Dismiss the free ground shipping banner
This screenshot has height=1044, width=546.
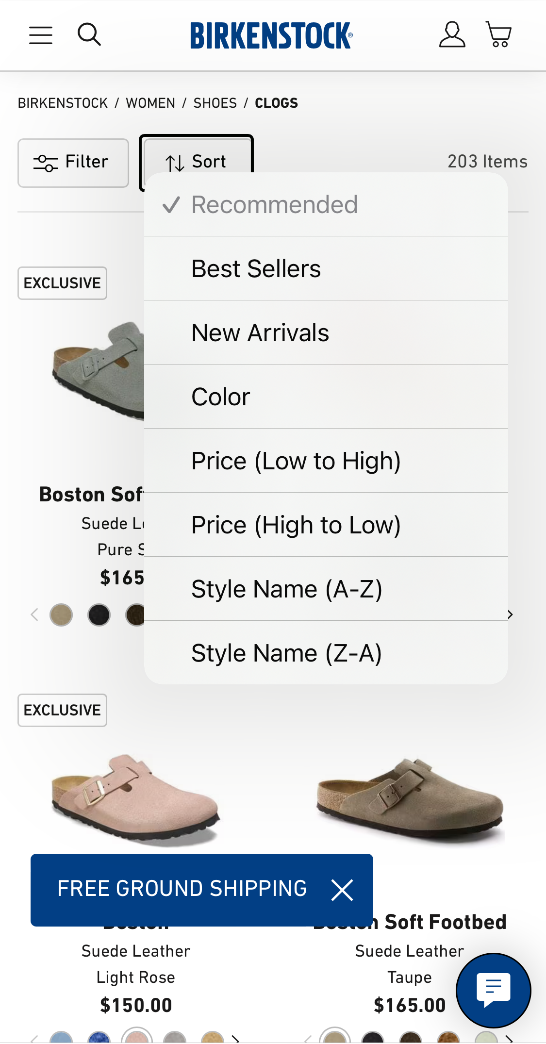click(x=342, y=890)
